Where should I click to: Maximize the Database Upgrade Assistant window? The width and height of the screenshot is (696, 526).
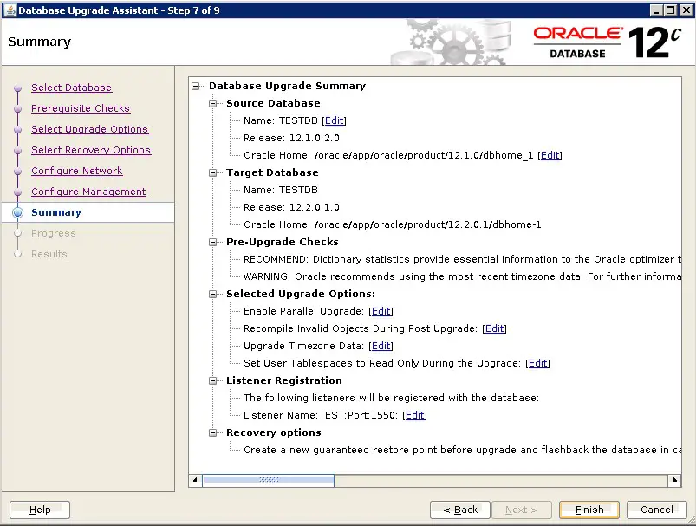[x=671, y=10]
